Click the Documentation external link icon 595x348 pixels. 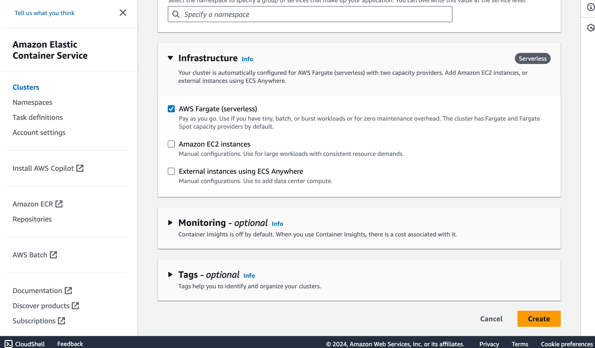[68, 291]
